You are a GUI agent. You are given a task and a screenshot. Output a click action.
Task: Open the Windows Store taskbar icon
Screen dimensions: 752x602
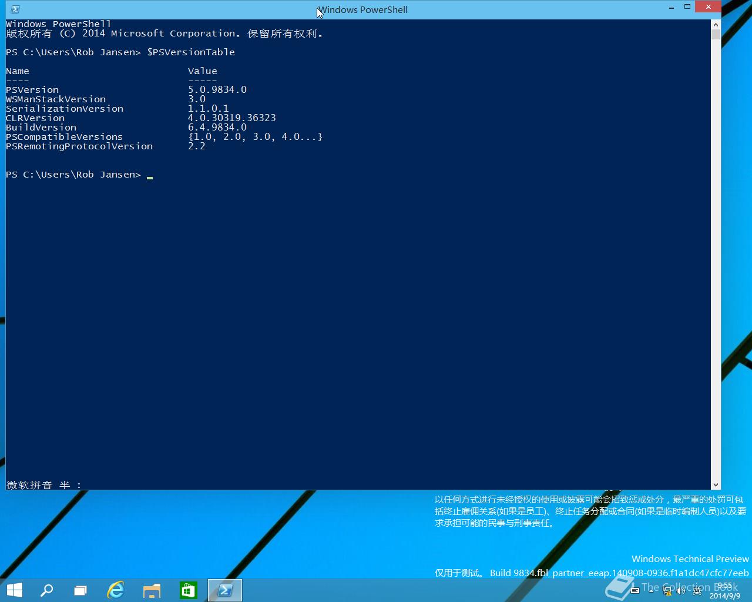189,590
